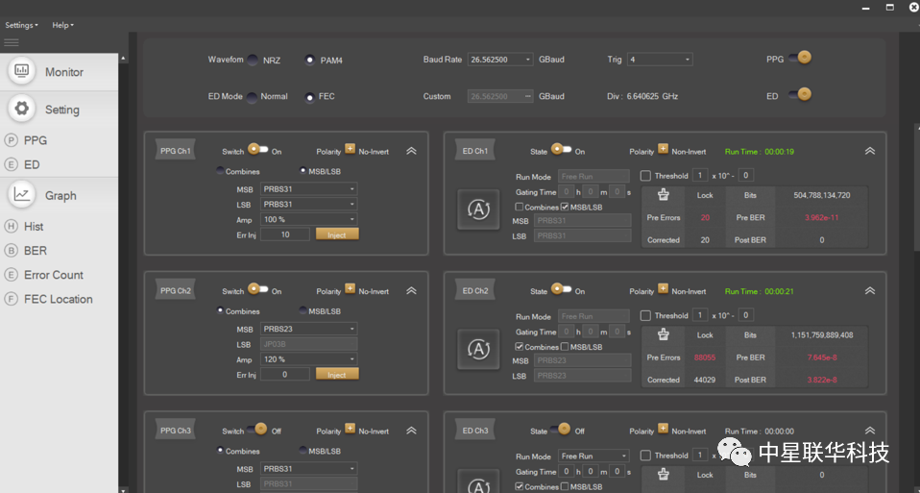Open the Graph section icon in sidebar
The width and height of the screenshot is (920, 493).
pos(22,194)
